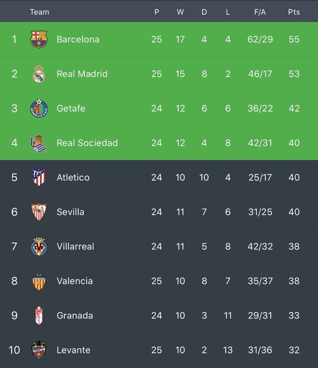Viewport: 318px width, 368px height.
Task: Tap the Sevilla club crest
Action: [39, 212]
